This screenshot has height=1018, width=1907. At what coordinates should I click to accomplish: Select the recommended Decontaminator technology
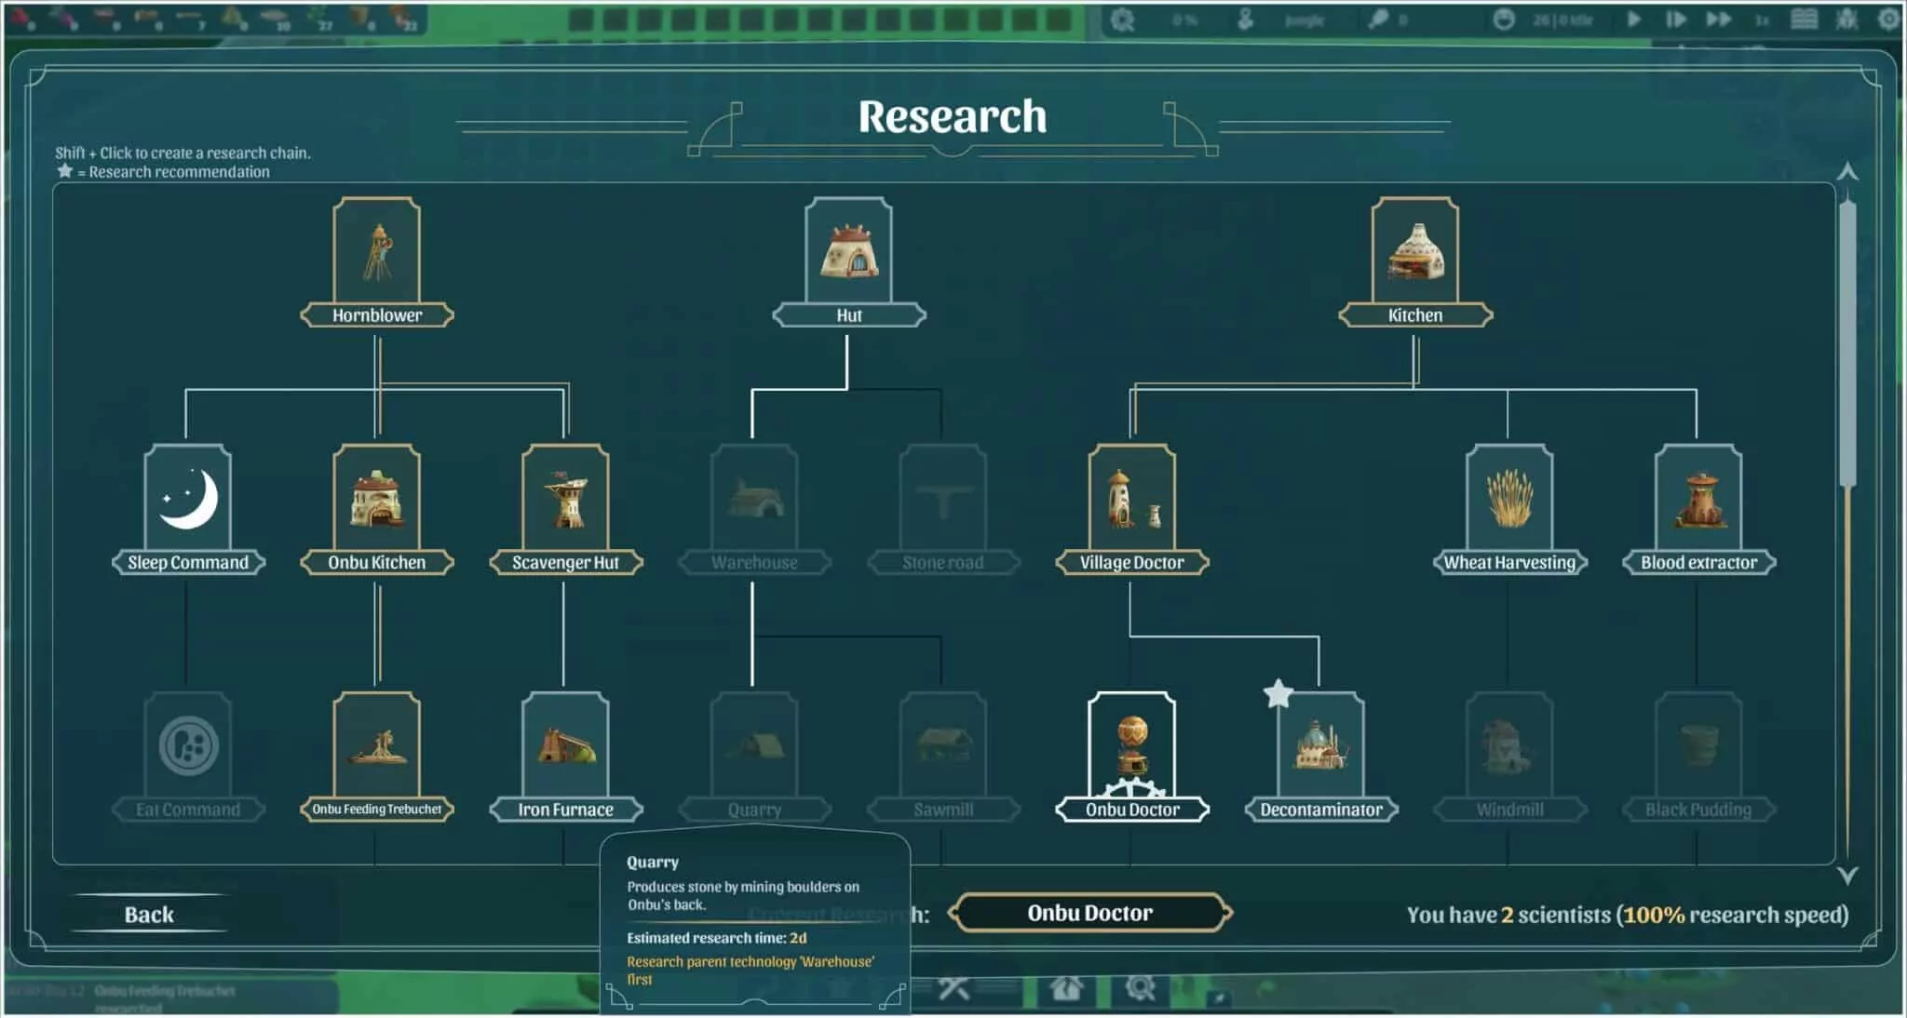point(1321,757)
